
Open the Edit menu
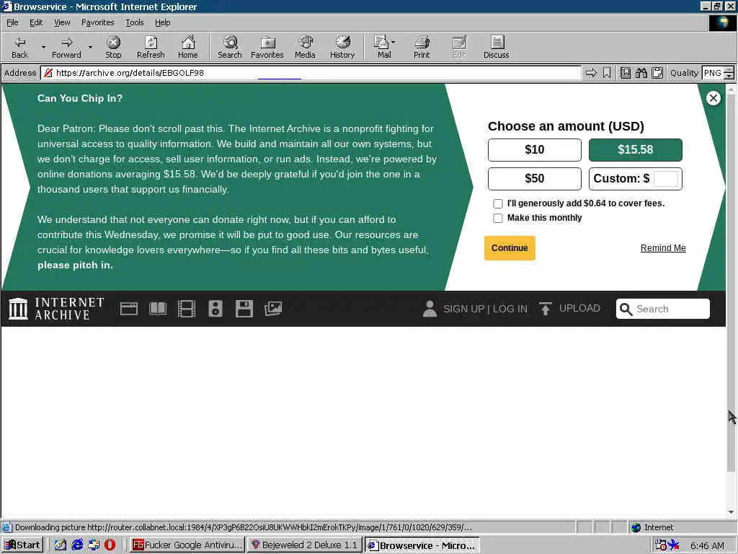point(36,22)
